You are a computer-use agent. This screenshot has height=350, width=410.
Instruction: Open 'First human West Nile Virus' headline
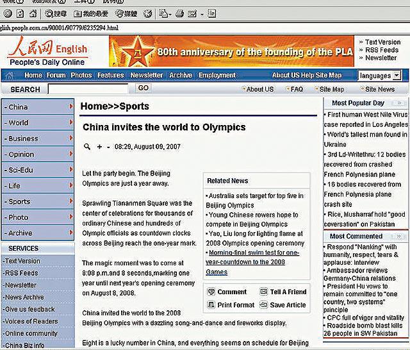click(366, 119)
